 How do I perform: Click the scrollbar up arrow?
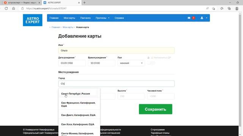click(240, 13)
